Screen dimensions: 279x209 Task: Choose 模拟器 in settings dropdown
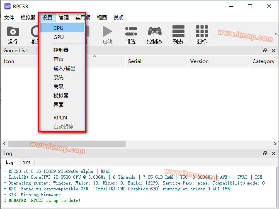(62, 96)
